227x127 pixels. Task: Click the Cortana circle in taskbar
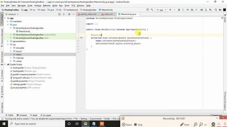click(69, 124)
